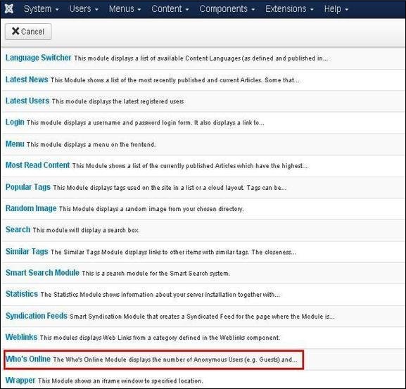406x389 pixels.
Task: Select the Syndication Feeds module
Action: coord(37,316)
